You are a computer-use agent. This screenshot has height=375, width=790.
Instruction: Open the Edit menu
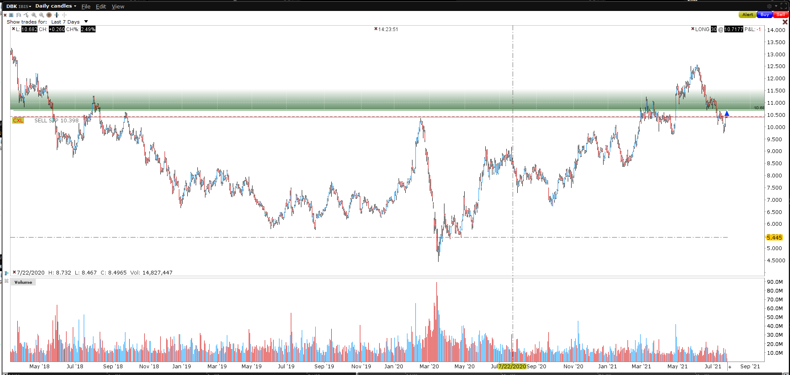click(101, 6)
